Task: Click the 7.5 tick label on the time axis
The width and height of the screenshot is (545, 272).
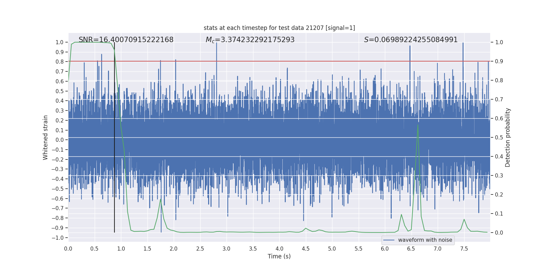Action: pyautogui.click(x=464, y=249)
